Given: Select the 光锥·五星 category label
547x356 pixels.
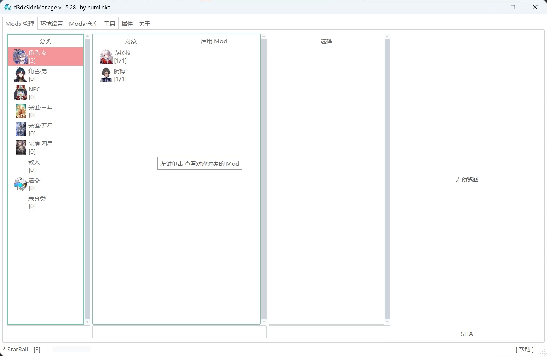Looking at the screenshot, I should (x=41, y=125).
